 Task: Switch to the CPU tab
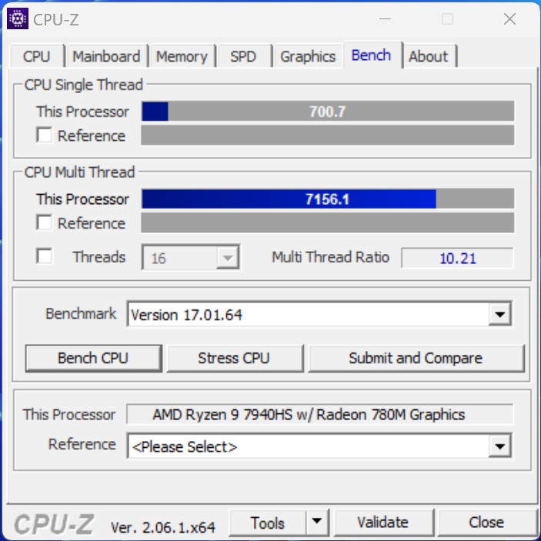[37, 56]
